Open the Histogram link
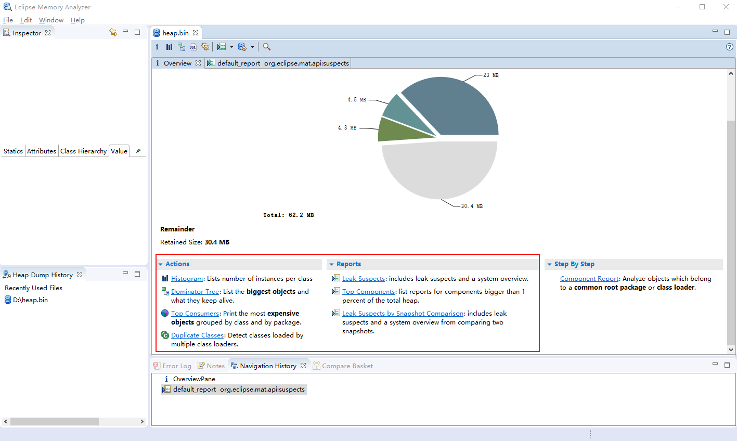The width and height of the screenshot is (737, 441). [x=187, y=279]
